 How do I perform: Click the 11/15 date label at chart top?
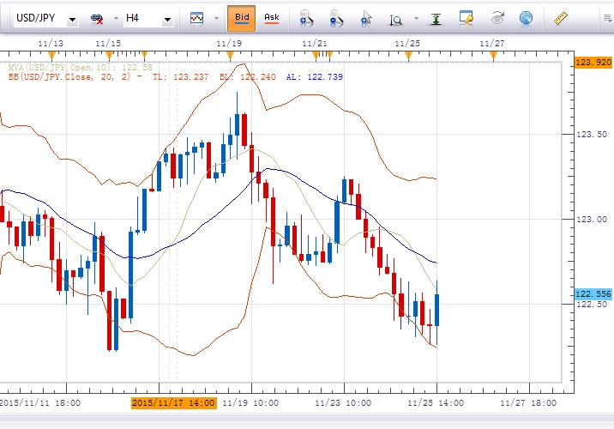(x=108, y=44)
